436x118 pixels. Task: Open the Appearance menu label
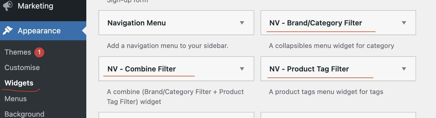click(39, 31)
